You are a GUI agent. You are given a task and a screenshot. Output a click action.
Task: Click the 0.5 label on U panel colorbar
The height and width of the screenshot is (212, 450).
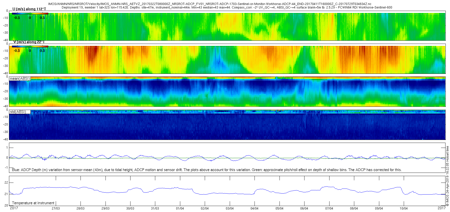42,18
